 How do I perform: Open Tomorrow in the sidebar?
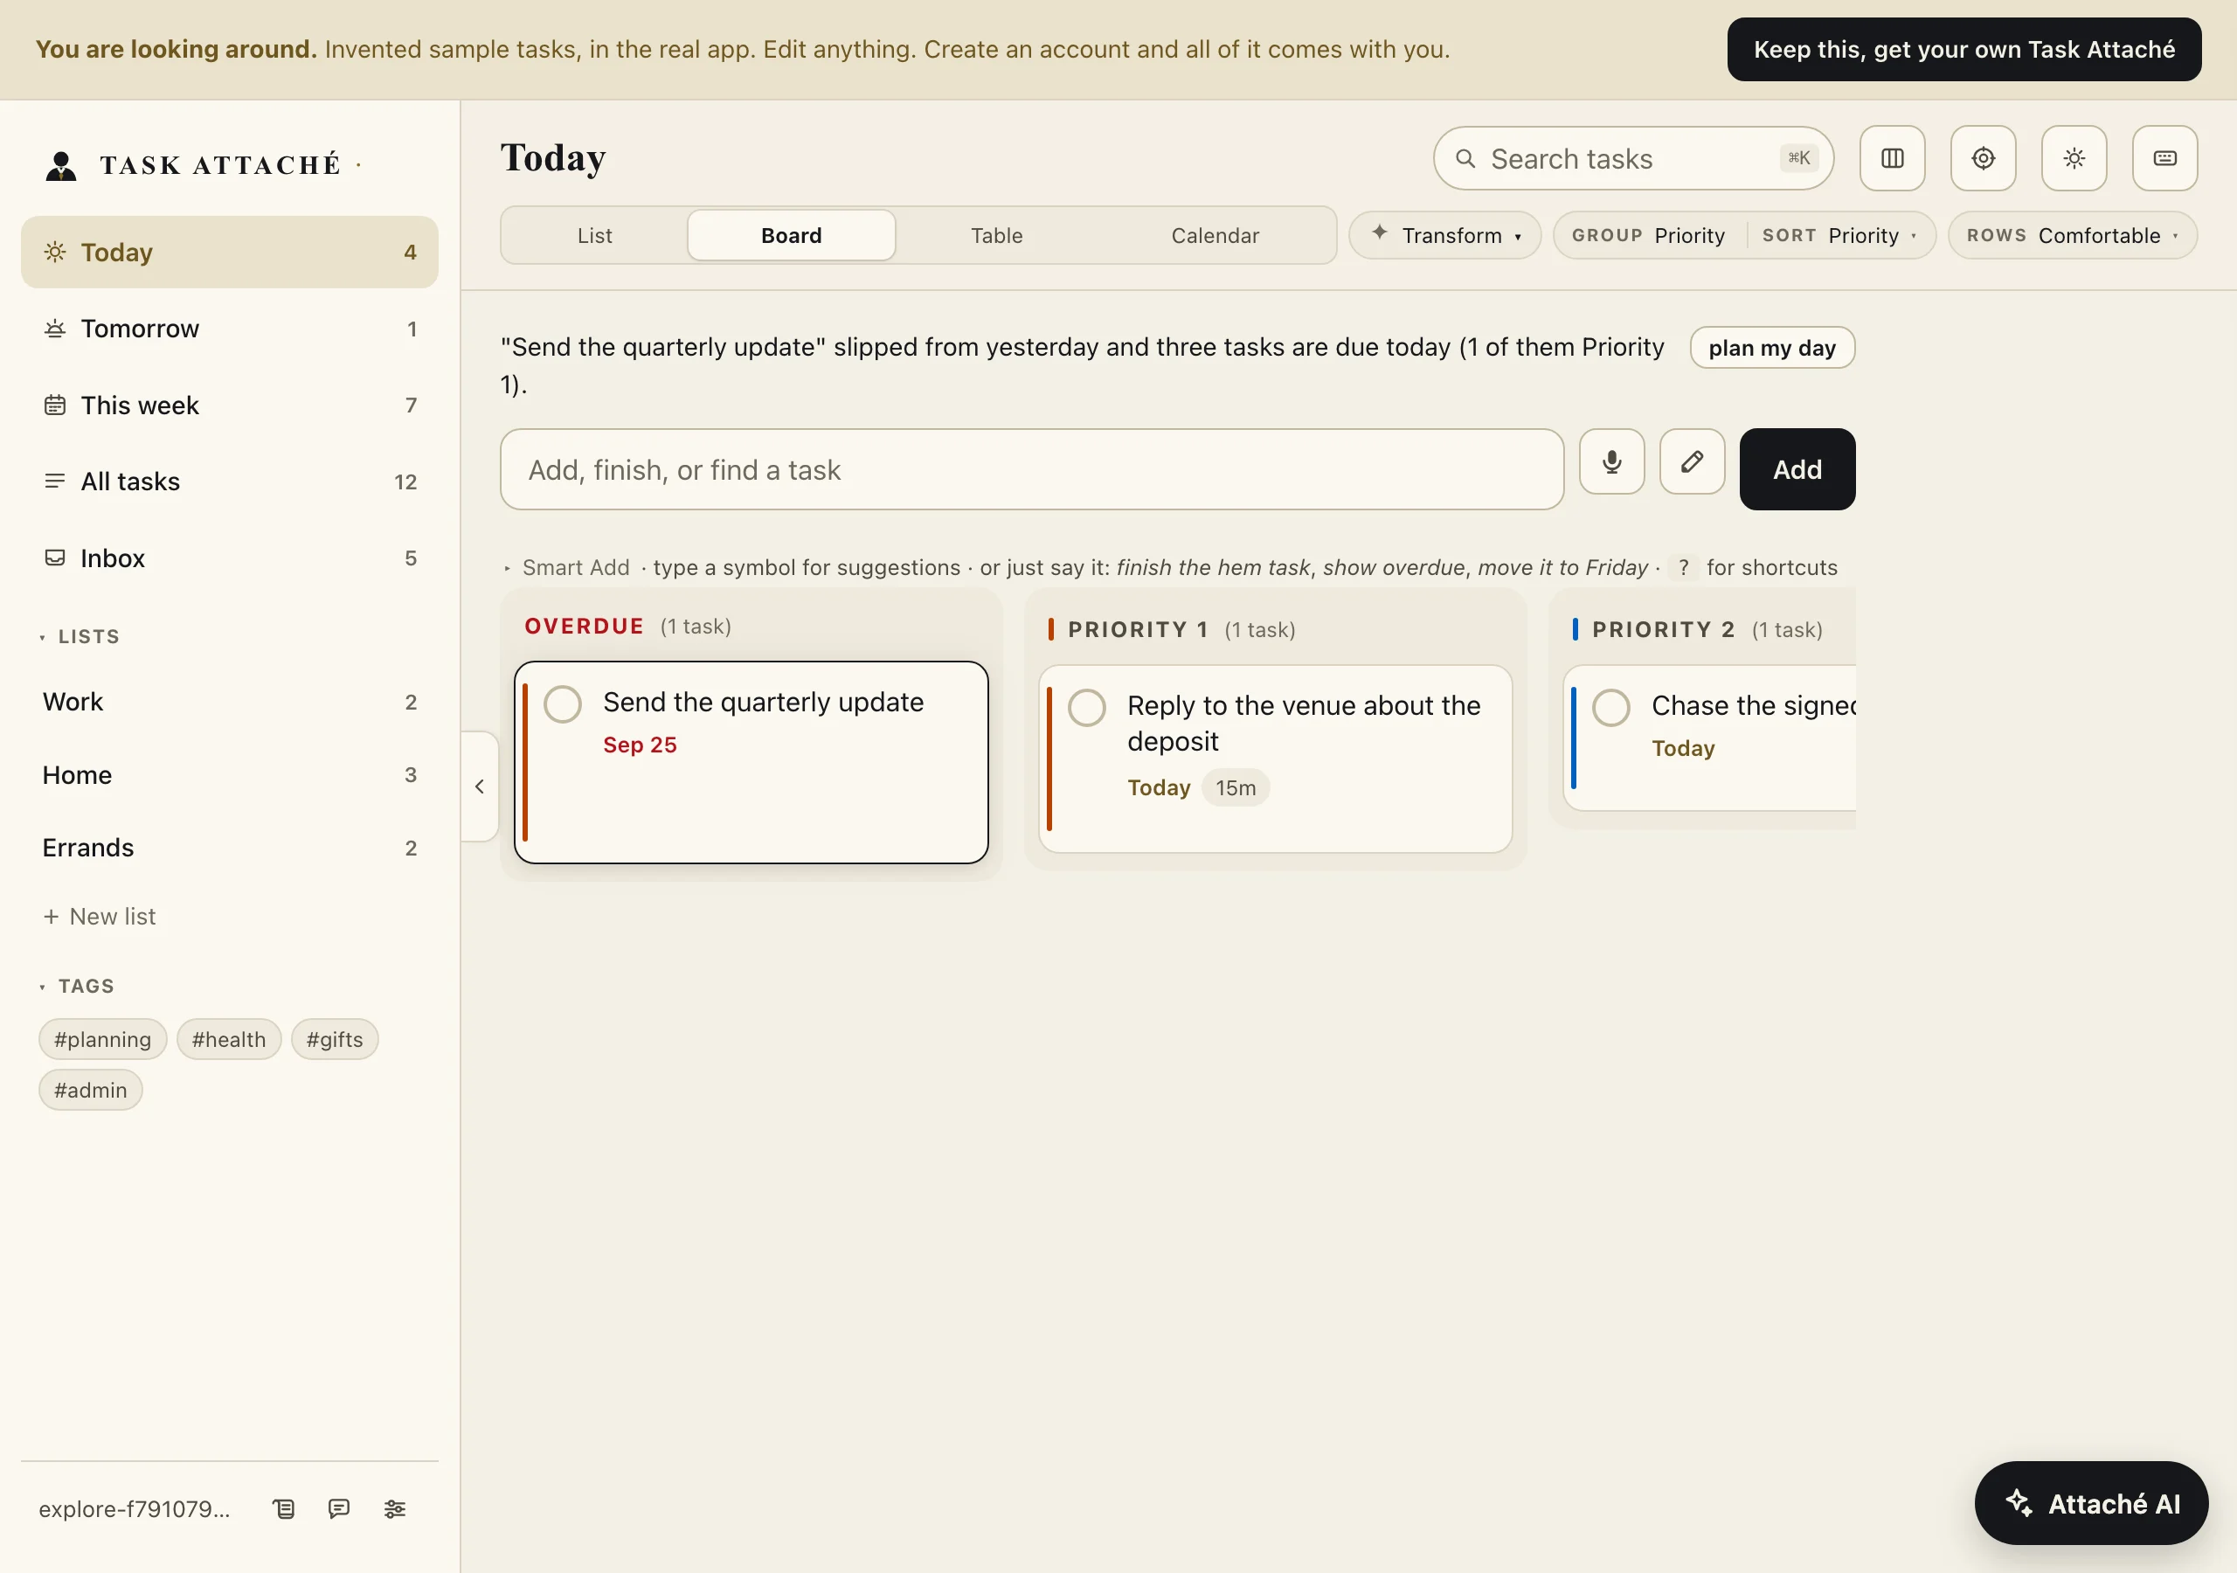pyautogui.click(x=229, y=329)
